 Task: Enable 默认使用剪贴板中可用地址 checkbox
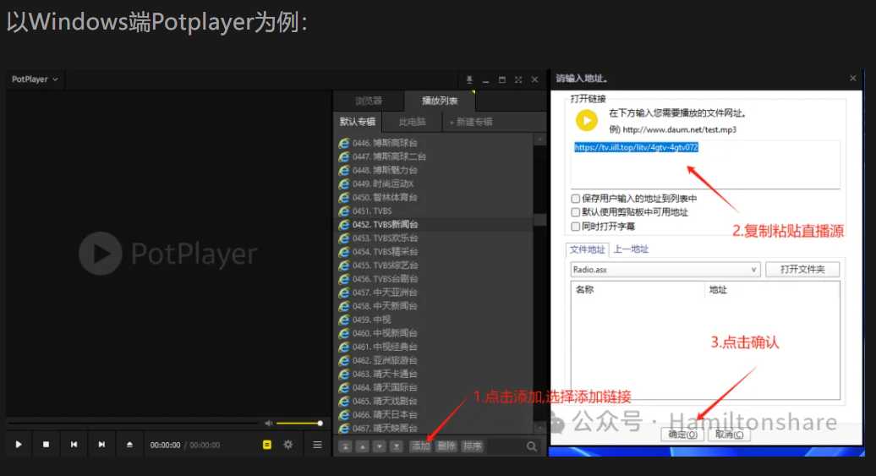[576, 212]
